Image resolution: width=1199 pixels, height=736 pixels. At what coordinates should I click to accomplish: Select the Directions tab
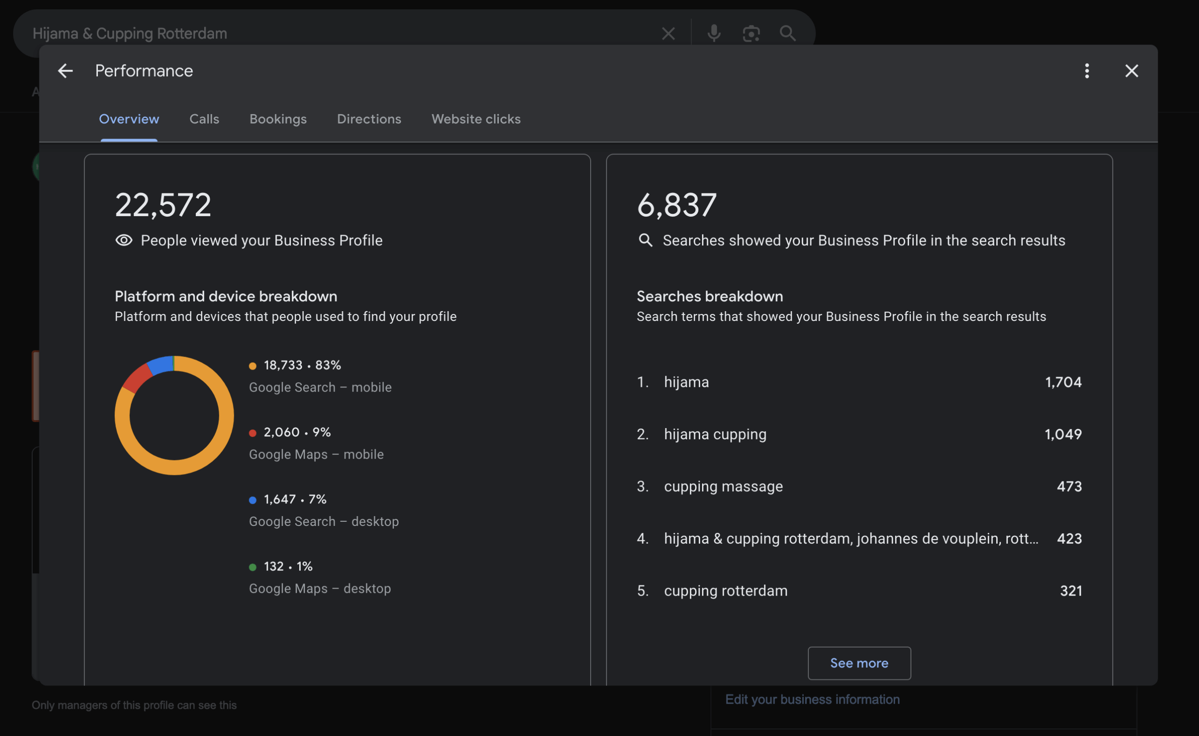369,119
